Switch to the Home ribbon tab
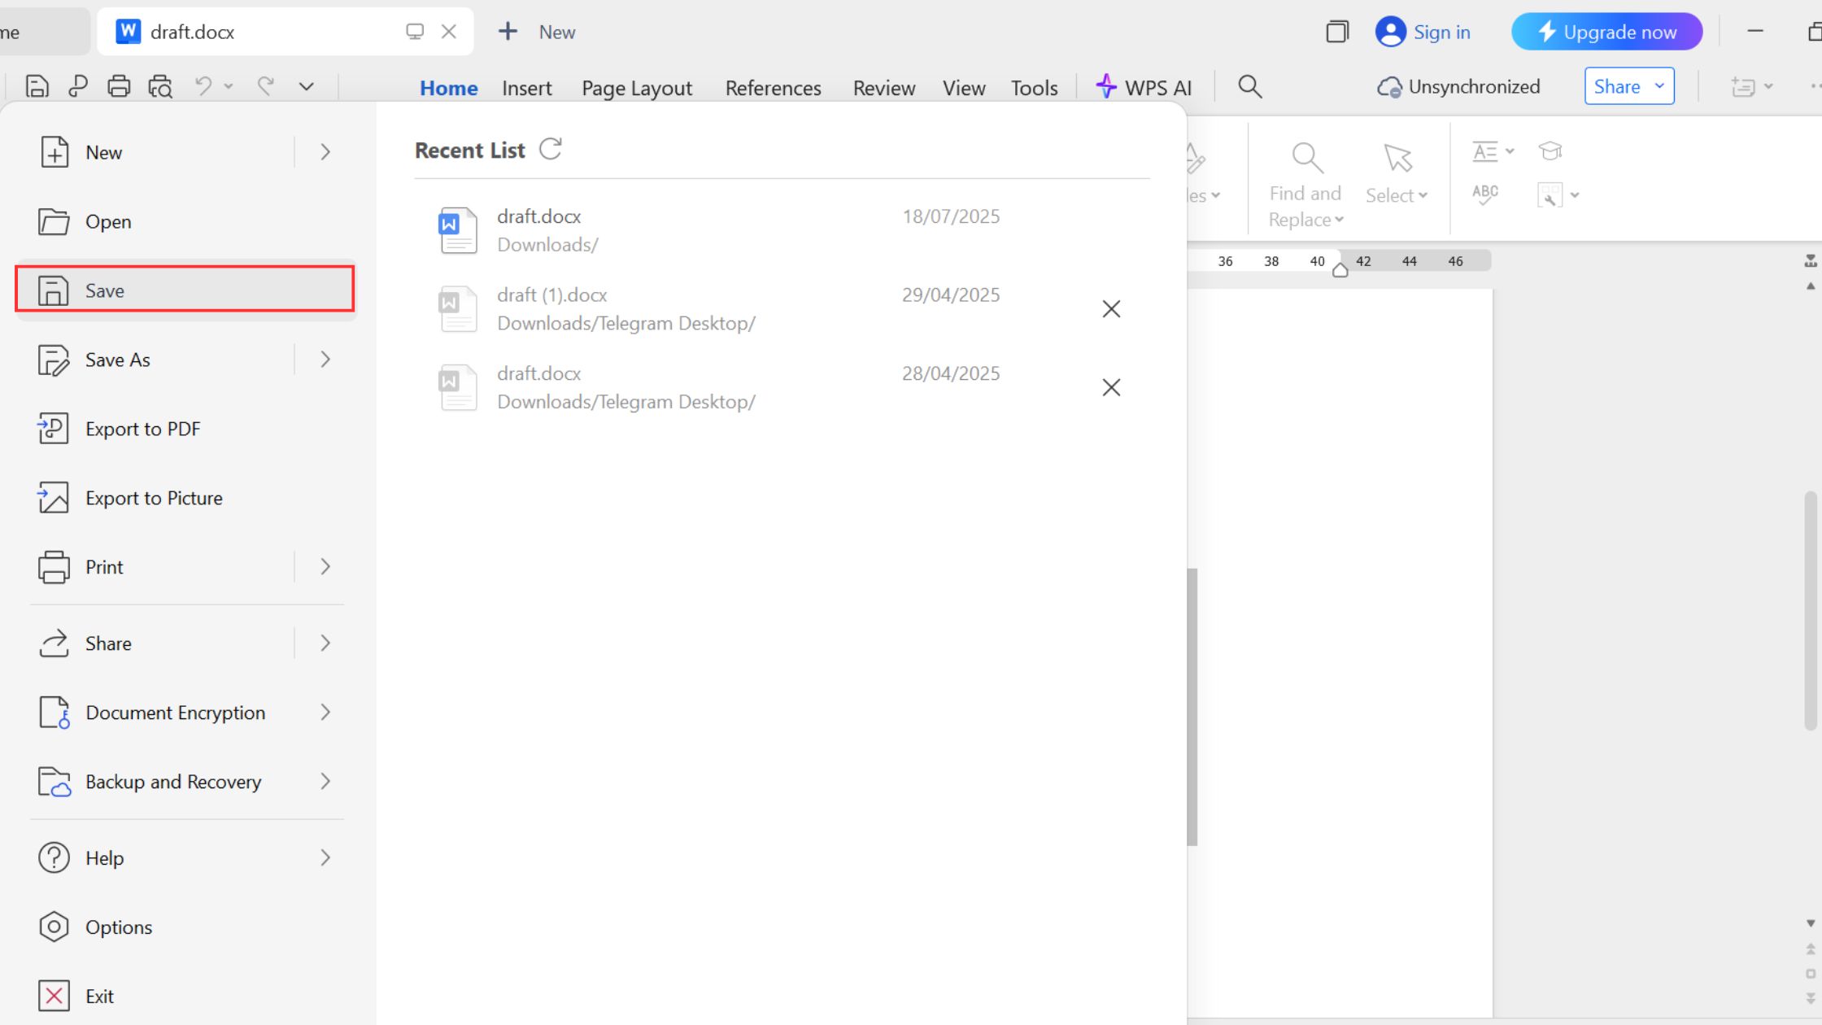The image size is (1822, 1025). pos(448,88)
